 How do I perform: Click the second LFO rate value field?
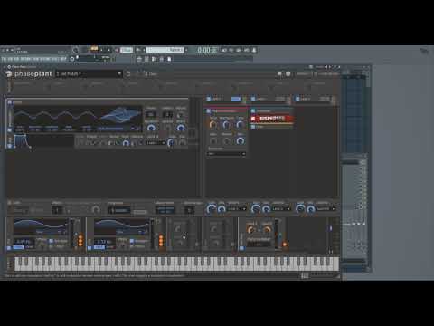point(104,242)
